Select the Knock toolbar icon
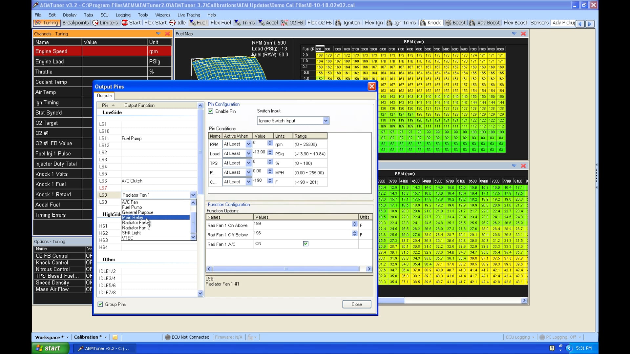The height and width of the screenshot is (354, 630). pyautogui.click(x=430, y=23)
